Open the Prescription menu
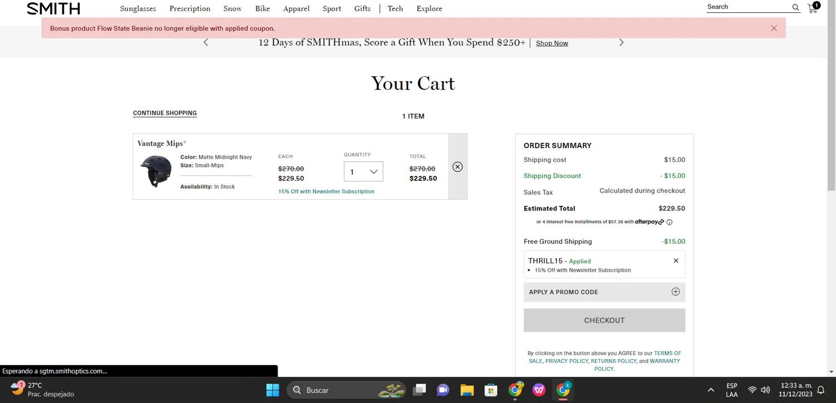Image resolution: width=836 pixels, height=403 pixels. (x=190, y=8)
